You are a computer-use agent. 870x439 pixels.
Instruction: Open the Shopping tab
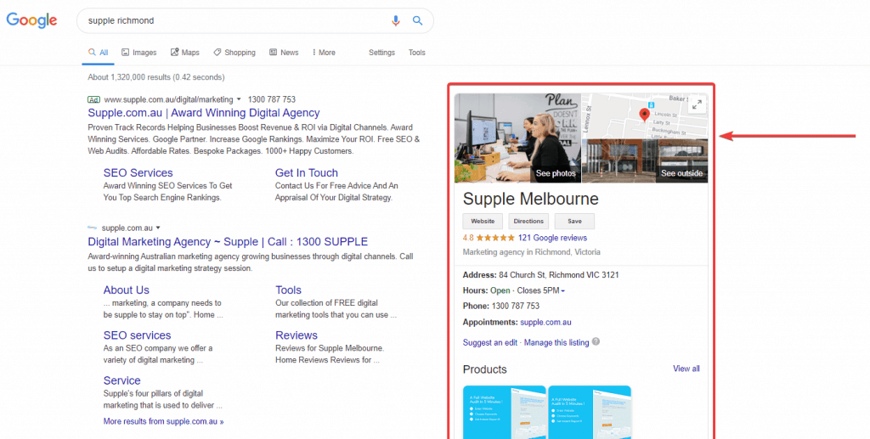234,53
